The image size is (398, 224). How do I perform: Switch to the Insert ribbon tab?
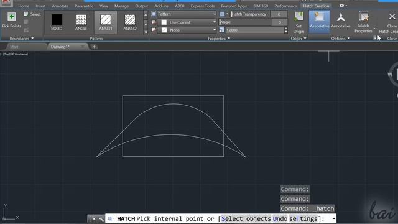coord(40,6)
